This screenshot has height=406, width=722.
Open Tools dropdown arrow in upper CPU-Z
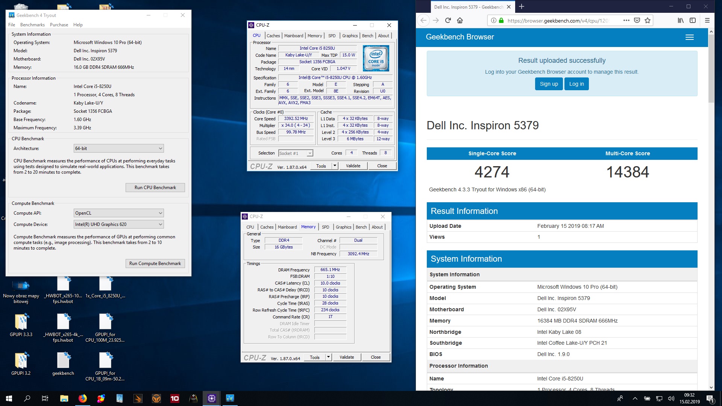[x=335, y=166]
